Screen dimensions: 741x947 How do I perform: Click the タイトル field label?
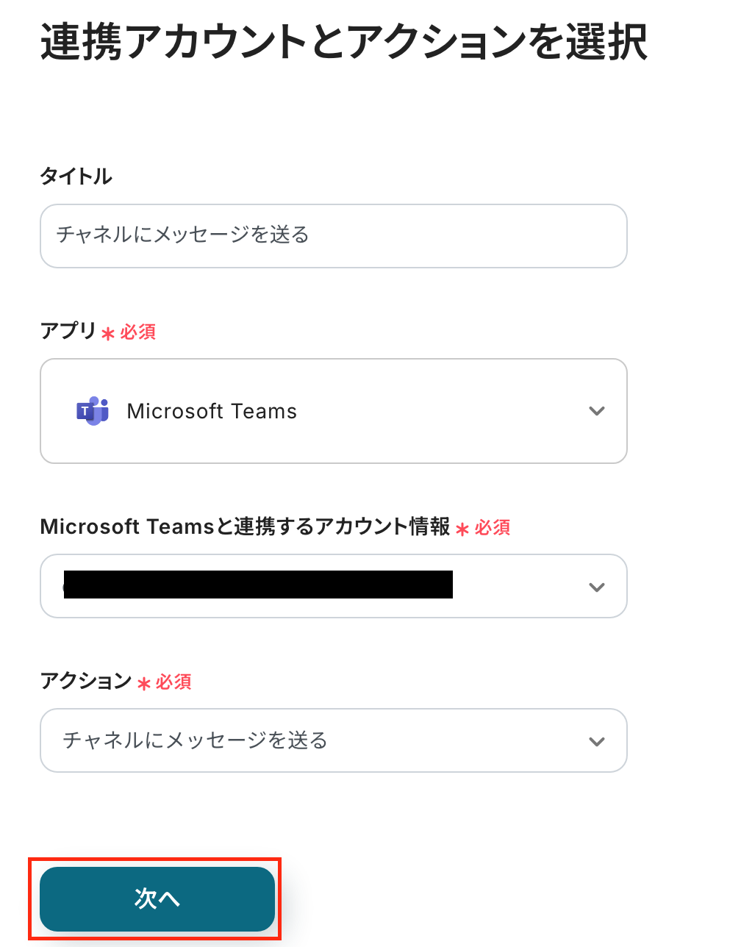pos(76,176)
